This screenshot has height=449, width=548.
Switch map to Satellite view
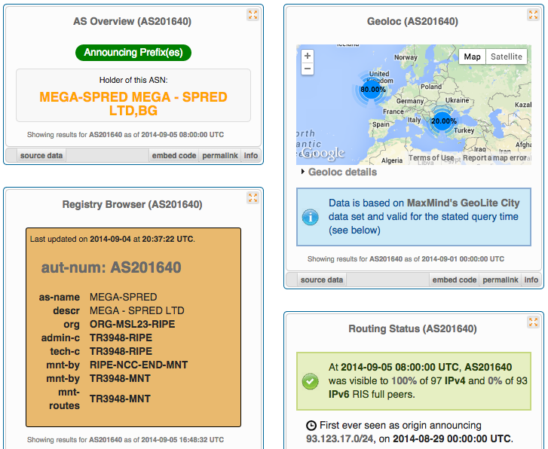pyautogui.click(x=506, y=57)
